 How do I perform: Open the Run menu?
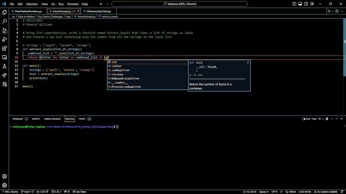click(61, 4)
